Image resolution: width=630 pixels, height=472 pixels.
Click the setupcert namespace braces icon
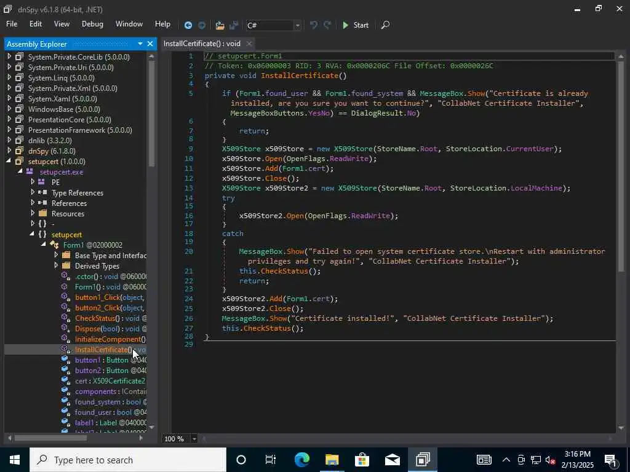tap(42, 234)
